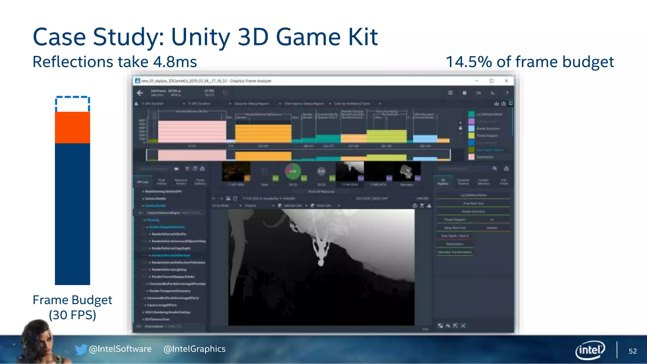Click the Thread Dispatch bottleneck row
The height and width of the screenshot is (364, 647).
pyautogui.click(x=455, y=220)
